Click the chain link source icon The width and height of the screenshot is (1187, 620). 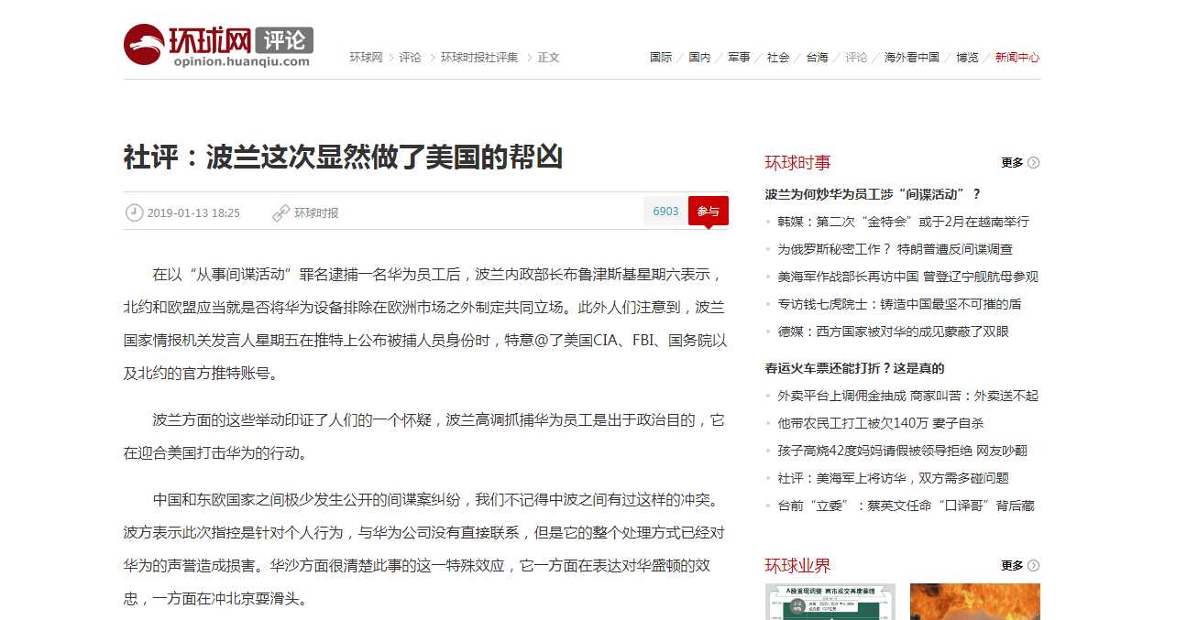(x=281, y=212)
